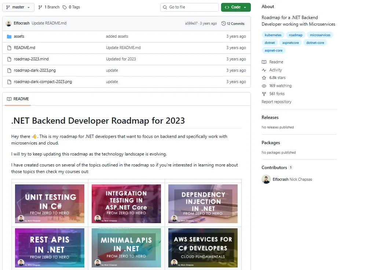Click the assets folder icon
The image size is (370, 270).
9,37
